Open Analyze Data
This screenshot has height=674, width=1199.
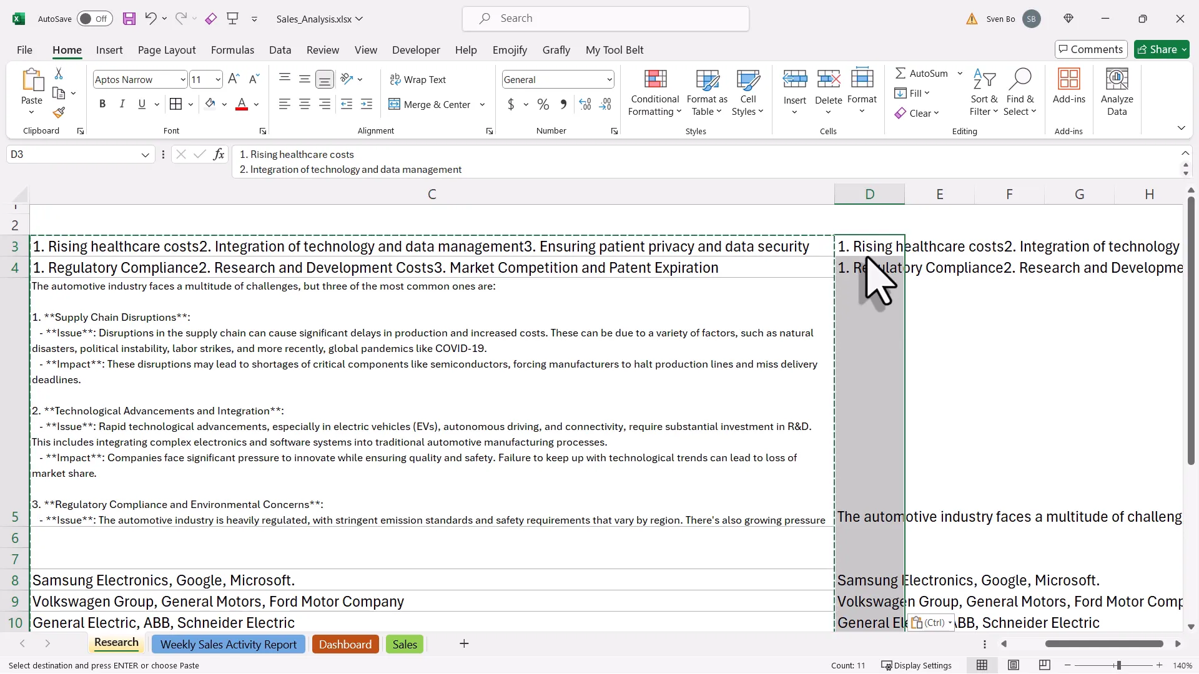click(x=1117, y=90)
